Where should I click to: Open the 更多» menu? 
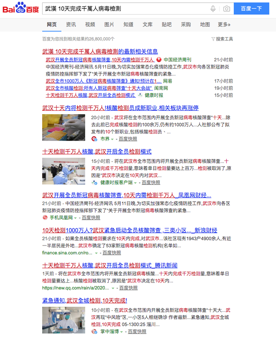[224, 25]
